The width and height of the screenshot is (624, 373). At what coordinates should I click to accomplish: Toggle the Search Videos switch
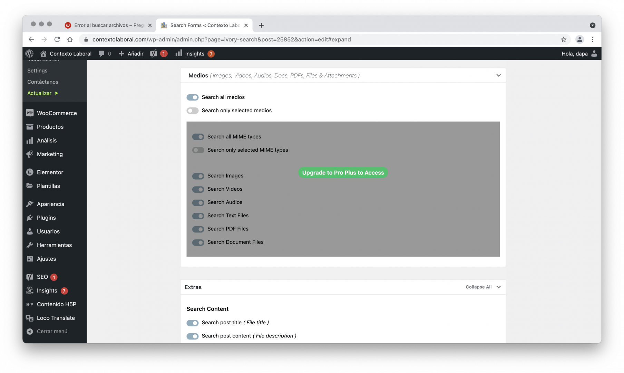pos(198,189)
